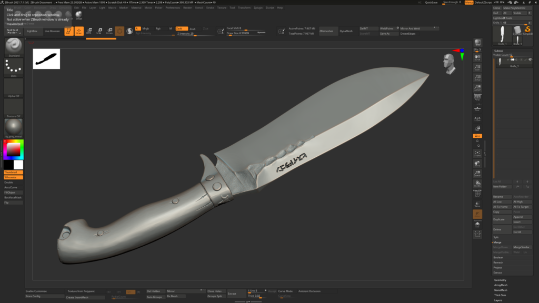Activate the Scale mode icon
This screenshot has width=539, height=303.
(99, 32)
